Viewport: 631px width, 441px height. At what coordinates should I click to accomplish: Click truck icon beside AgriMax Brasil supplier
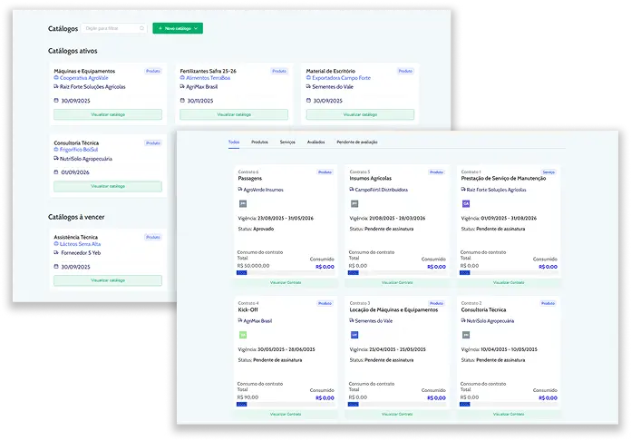coord(183,87)
